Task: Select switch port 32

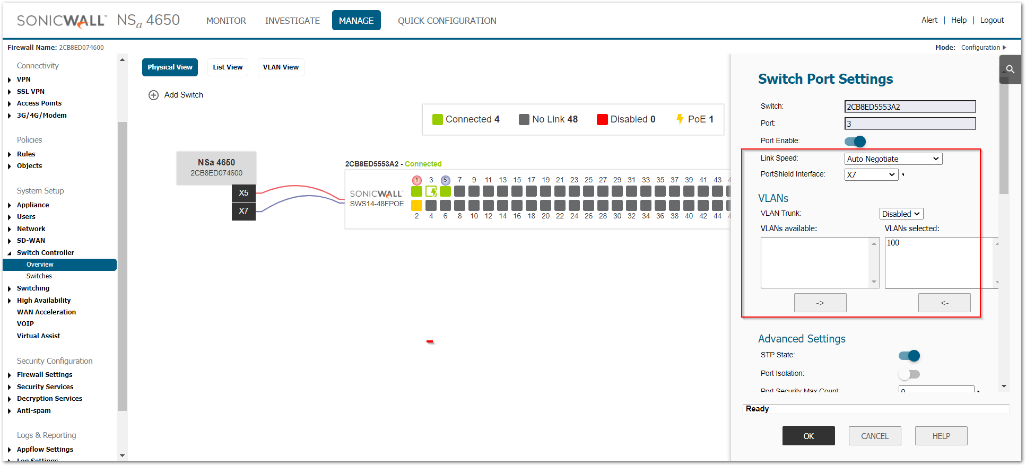Action: click(632, 205)
